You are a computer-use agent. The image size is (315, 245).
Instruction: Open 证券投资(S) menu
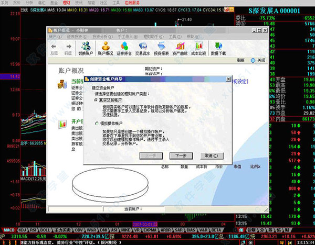(77, 37)
